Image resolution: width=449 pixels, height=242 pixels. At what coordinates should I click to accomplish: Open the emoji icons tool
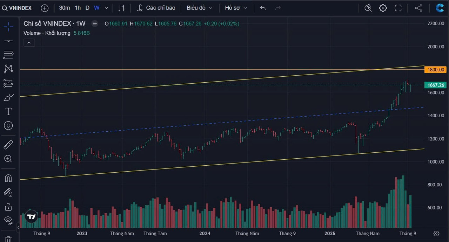(8, 125)
